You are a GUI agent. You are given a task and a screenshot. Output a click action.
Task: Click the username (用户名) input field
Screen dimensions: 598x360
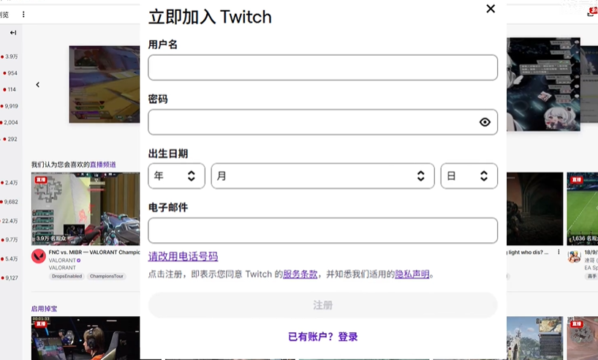click(x=322, y=67)
